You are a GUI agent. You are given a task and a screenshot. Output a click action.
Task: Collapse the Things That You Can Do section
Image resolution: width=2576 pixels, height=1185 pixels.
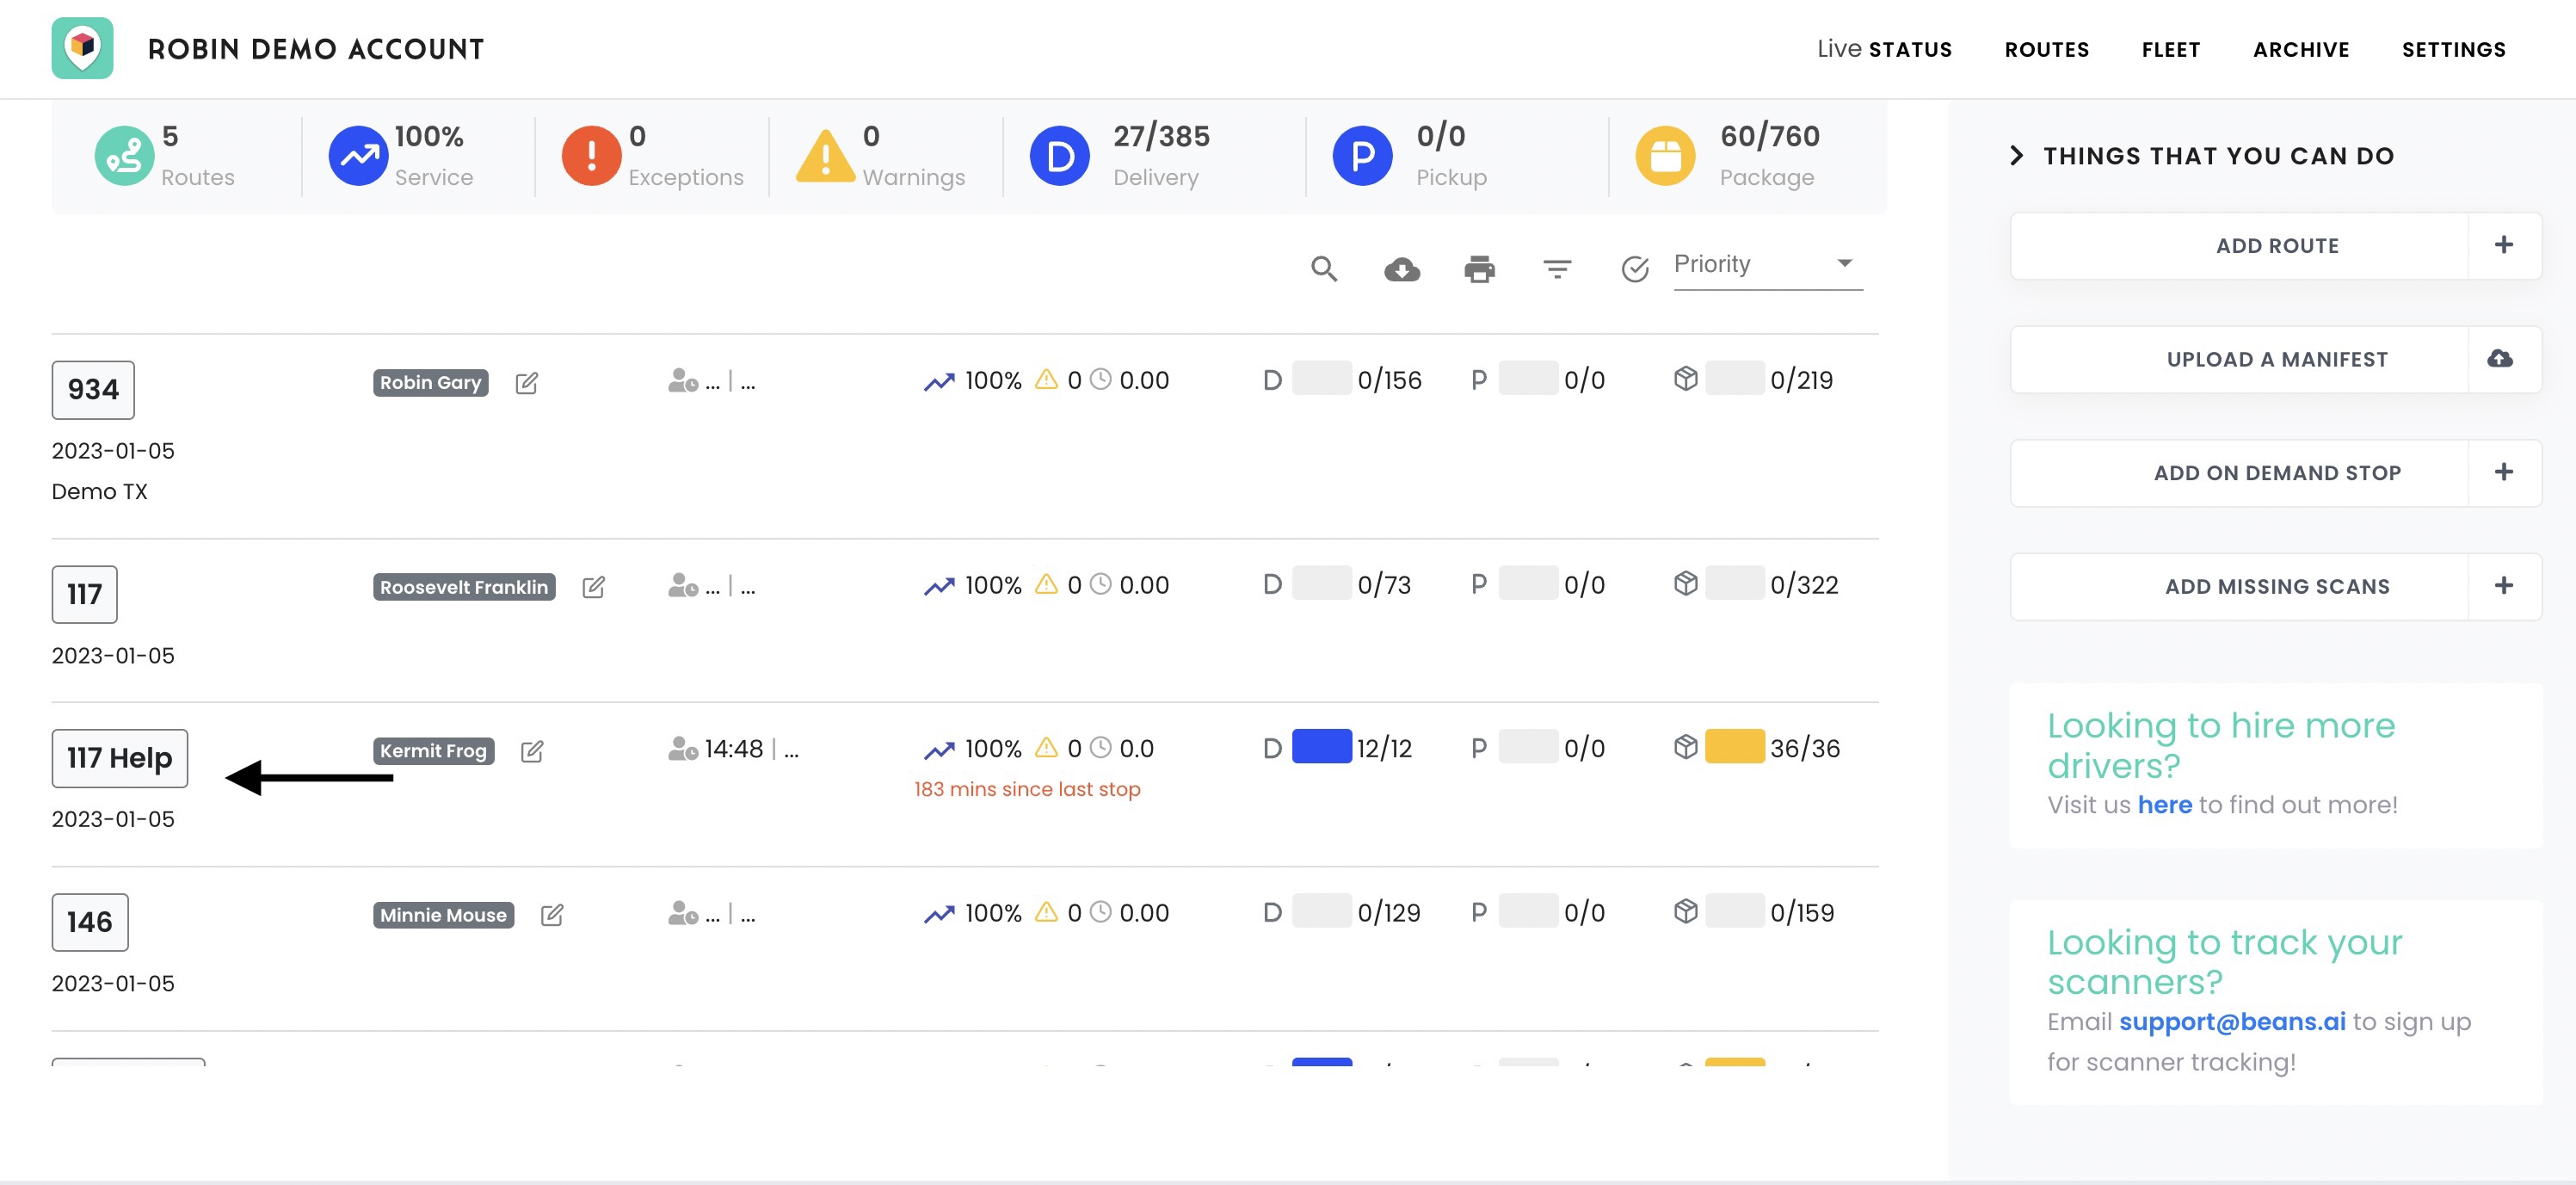2016,156
